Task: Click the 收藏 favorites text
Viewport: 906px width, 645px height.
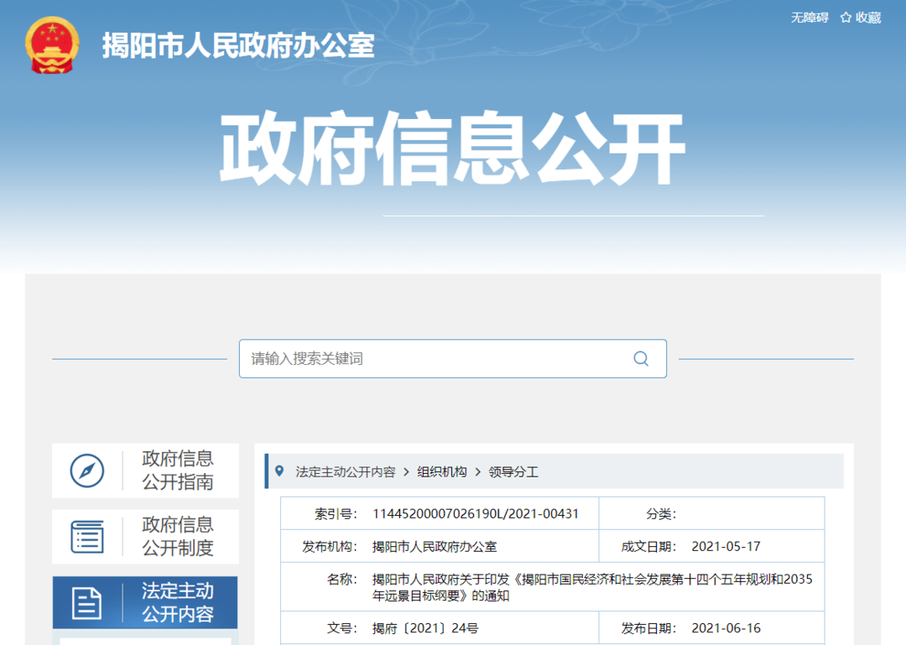Action: (x=868, y=18)
